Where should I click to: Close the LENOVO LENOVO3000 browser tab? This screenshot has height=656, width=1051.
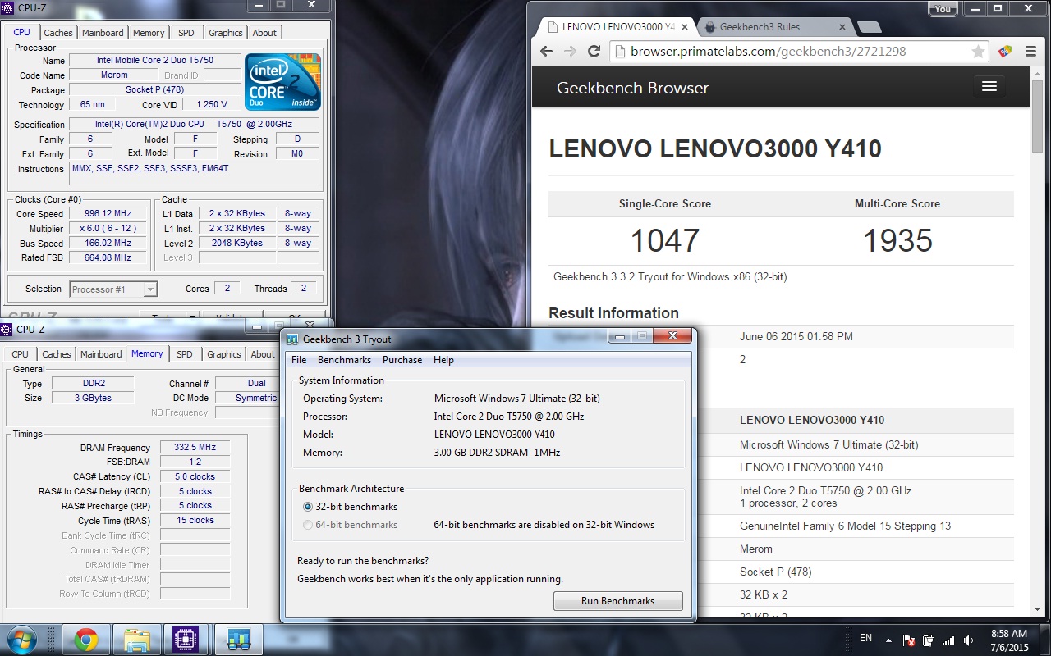click(686, 27)
